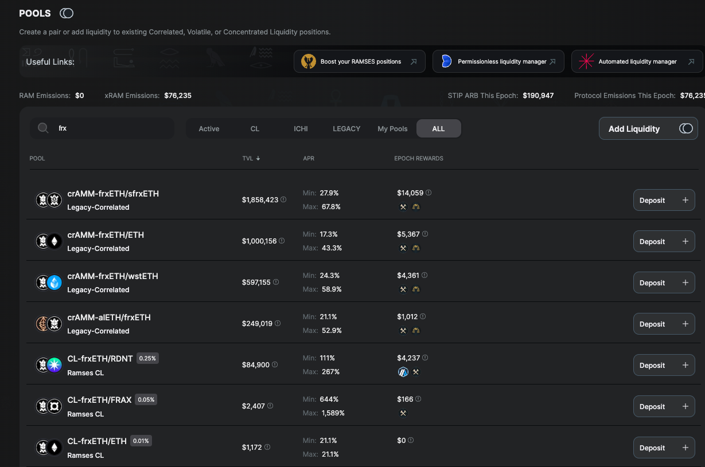Select the LEGACY filter tab
This screenshot has width=705, height=467.
(346, 129)
